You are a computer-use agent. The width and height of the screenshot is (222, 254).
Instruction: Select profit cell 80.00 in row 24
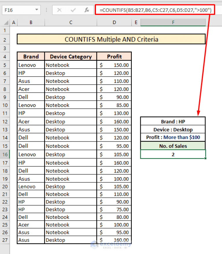tap(114, 217)
